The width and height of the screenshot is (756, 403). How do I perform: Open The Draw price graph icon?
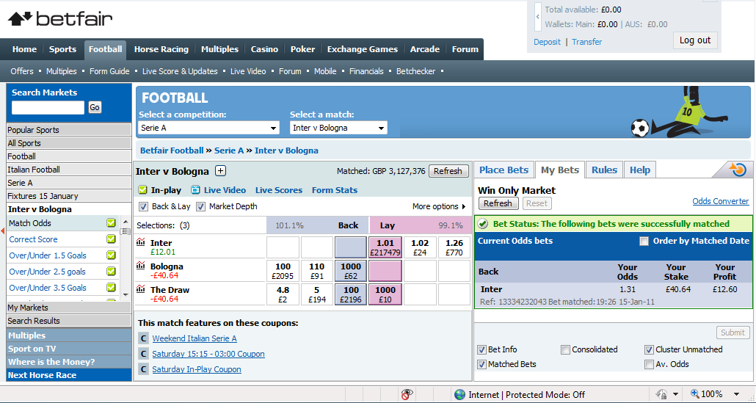[x=141, y=288]
